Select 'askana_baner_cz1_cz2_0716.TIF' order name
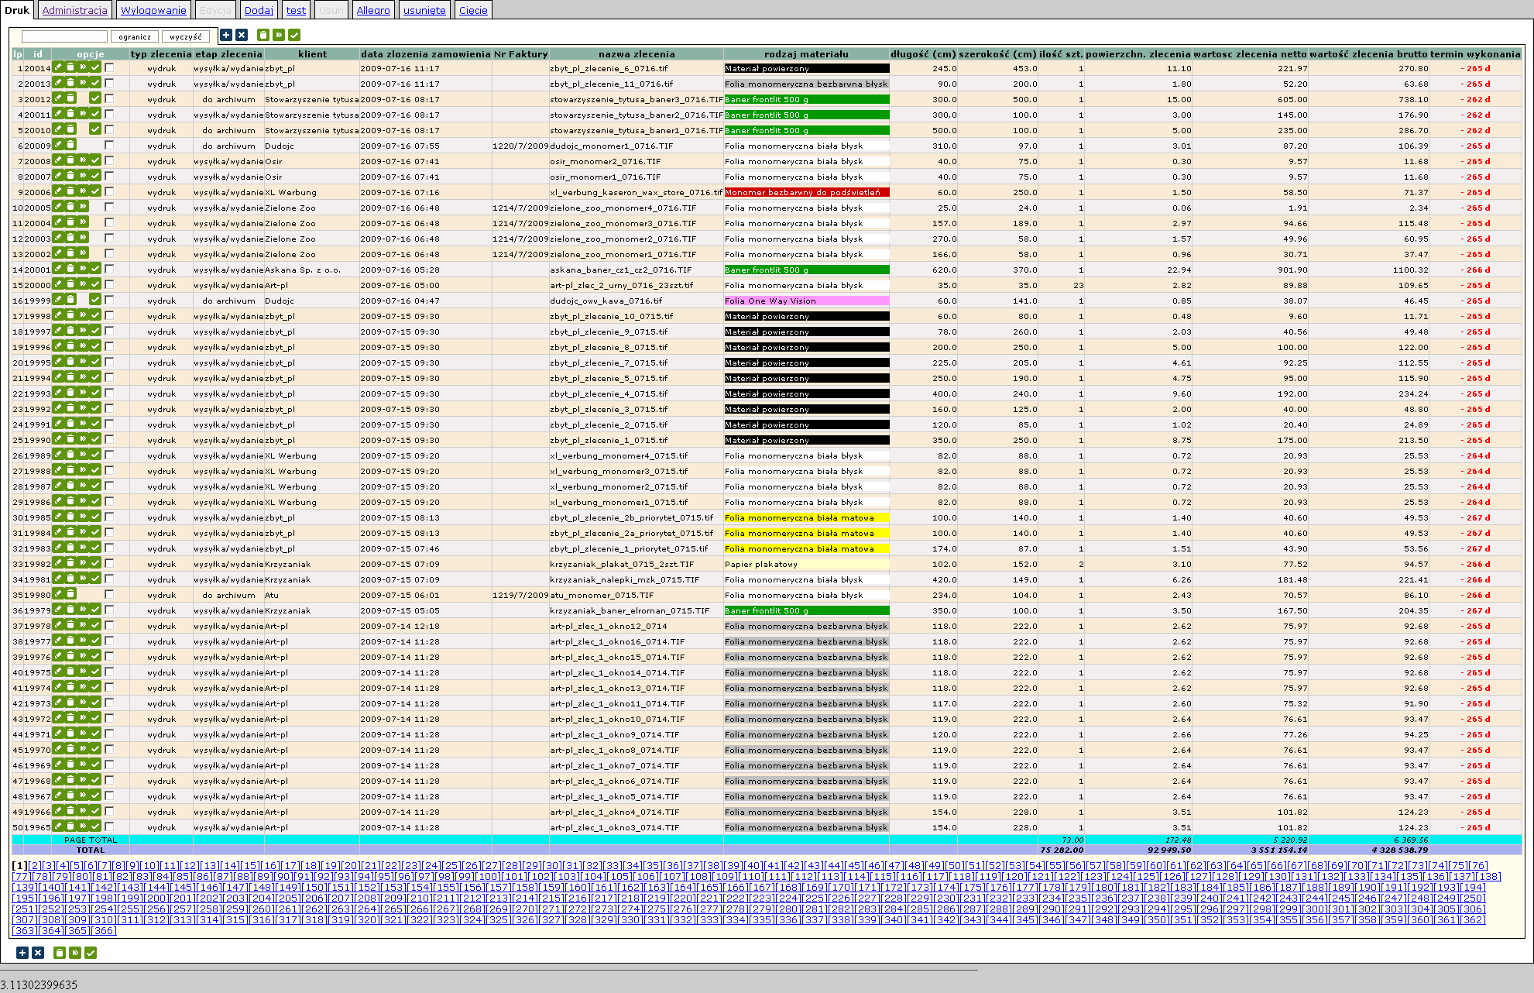 coord(620,270)
